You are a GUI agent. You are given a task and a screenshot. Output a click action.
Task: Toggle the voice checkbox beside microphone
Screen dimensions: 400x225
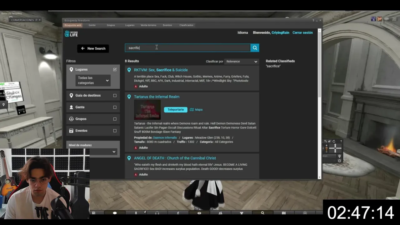[145, 212]
